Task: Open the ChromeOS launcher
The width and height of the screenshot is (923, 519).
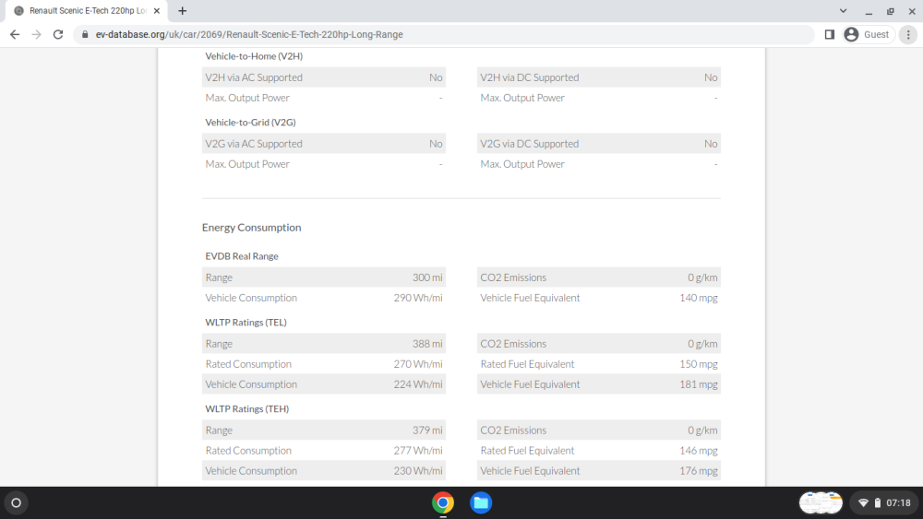Action: pos(17,502)
